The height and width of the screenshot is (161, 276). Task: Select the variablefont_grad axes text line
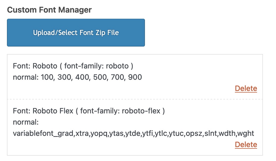pos(133,133)
